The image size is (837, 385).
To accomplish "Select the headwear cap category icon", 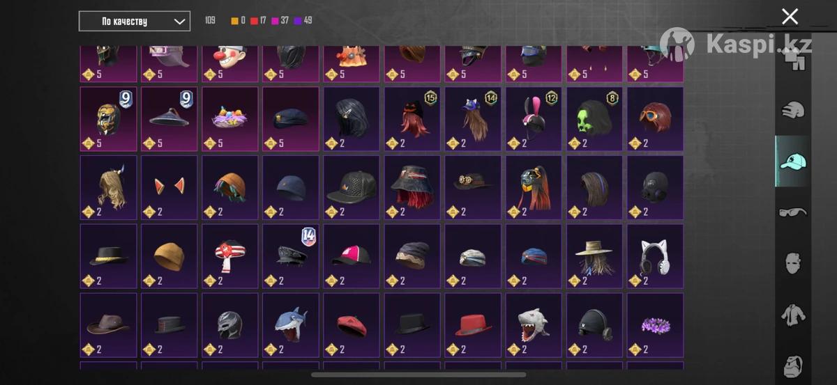I will click(793, 162).
